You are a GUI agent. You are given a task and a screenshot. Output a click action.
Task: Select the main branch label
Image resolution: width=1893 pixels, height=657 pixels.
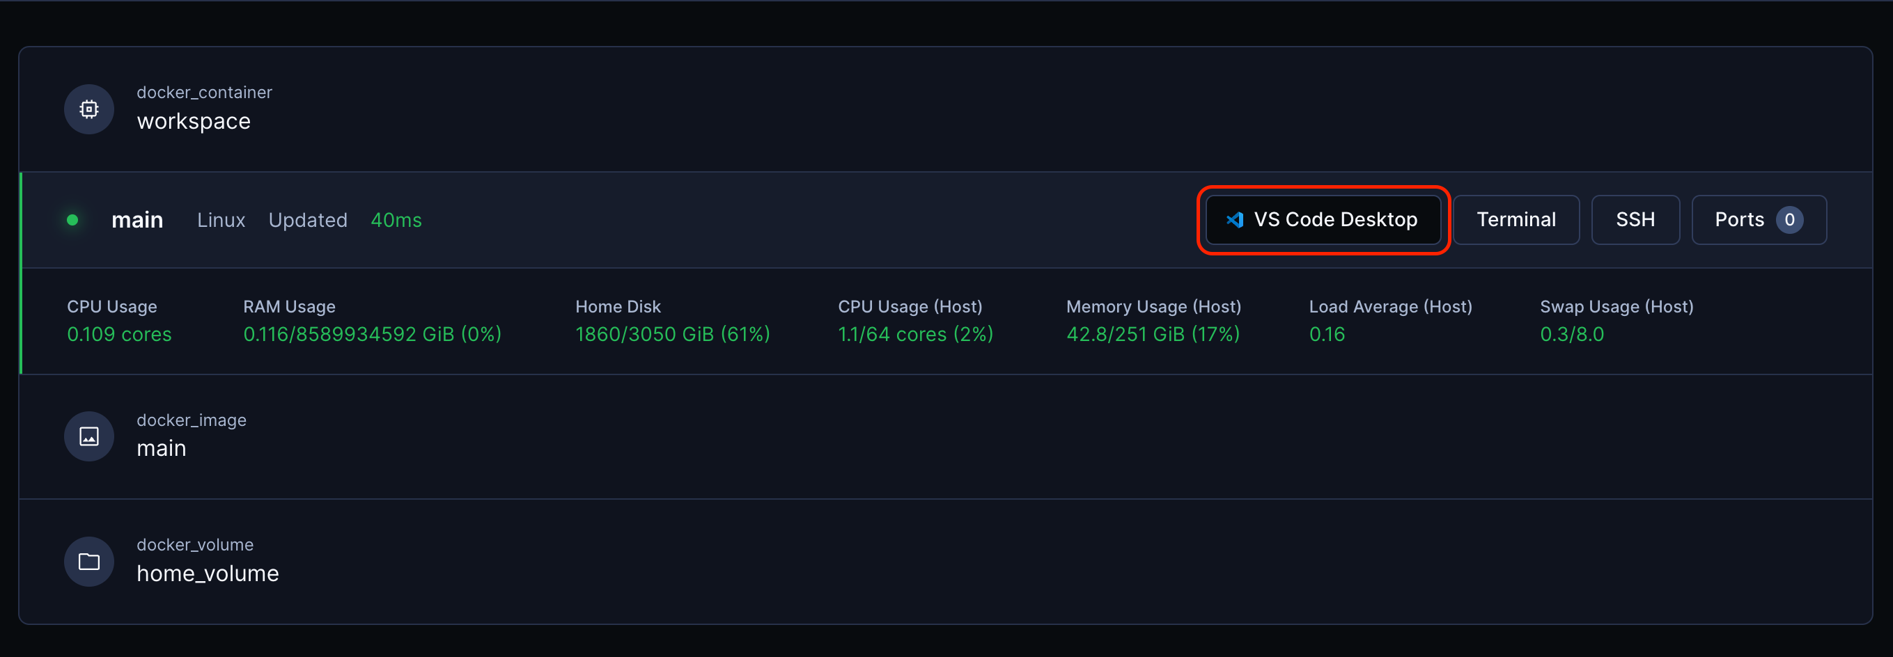point(137,219)
